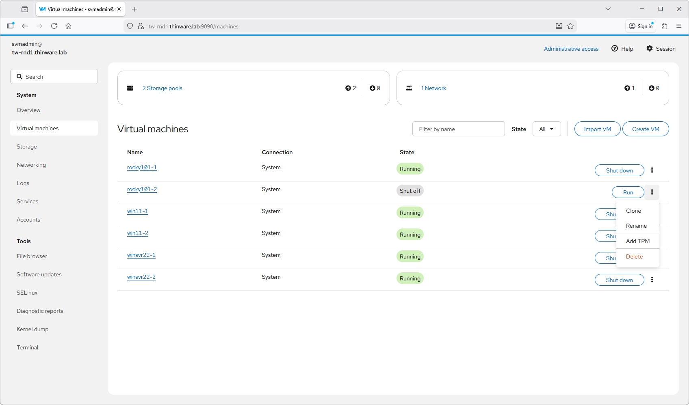This screenshot has height=405, width=689.
Task: Open Storage in the sidebar
Action: pos(27,147)
